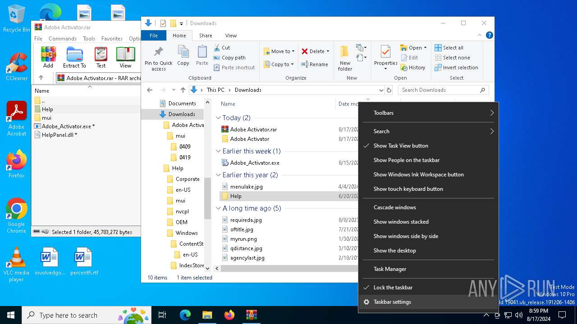Cut the selected item via ribbon

pos(222,48)
